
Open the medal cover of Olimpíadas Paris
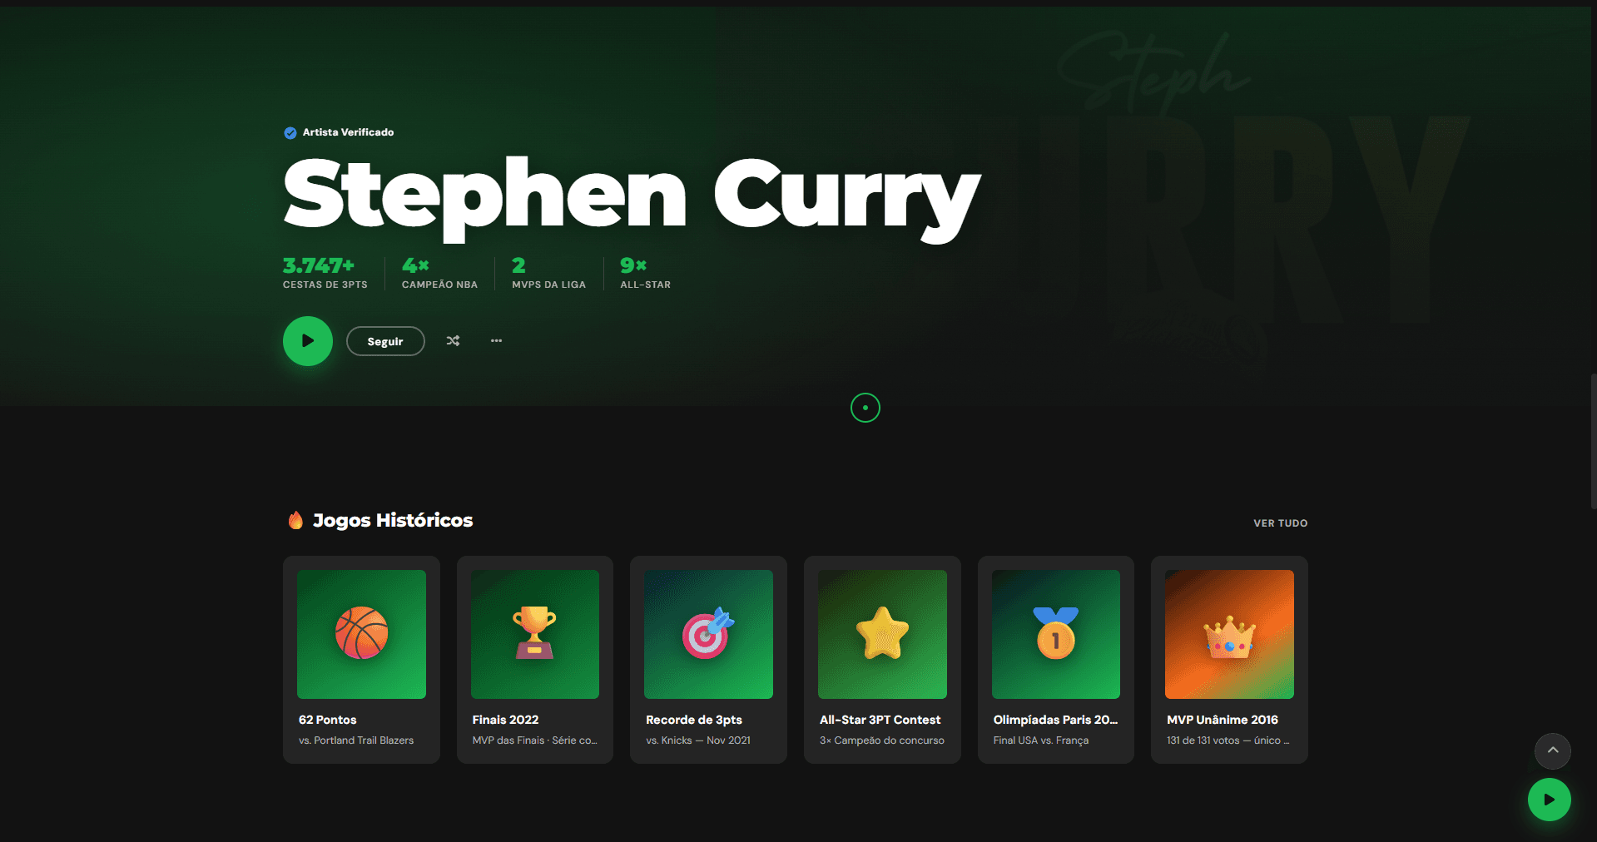[x=1056, y=634]
